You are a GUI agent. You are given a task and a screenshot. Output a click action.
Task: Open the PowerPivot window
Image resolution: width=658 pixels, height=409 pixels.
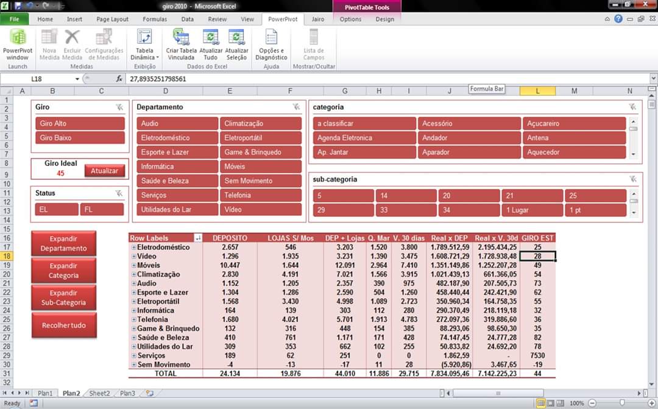(x=18, y=44)
